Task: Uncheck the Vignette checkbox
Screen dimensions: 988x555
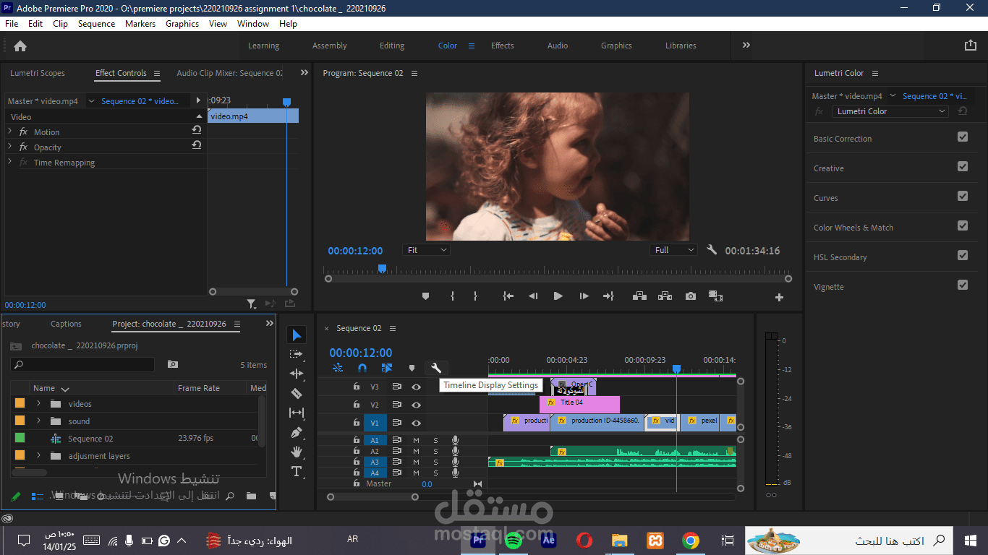Action: click(962, 285)
